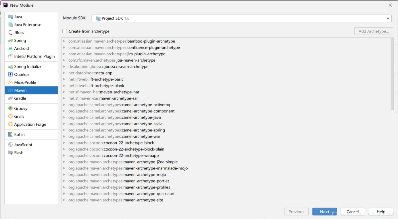Screen dimensions: 398x219
Task: Click the Add Archetype button
Action: coord(374,31)
